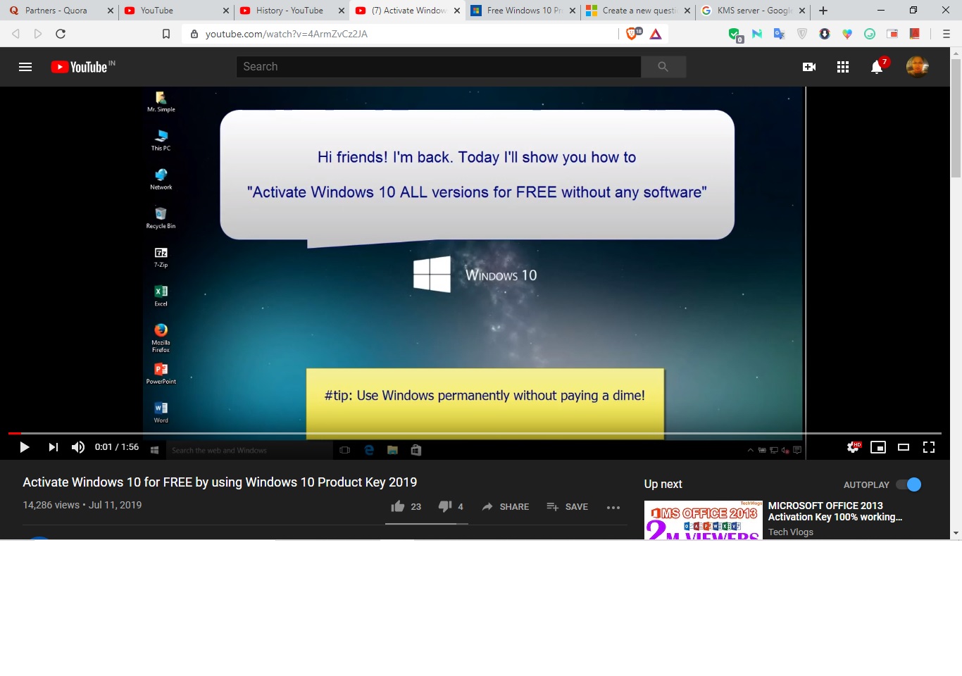Click the search magnifier button
This screenshot has height=676, width=962.
663,67
